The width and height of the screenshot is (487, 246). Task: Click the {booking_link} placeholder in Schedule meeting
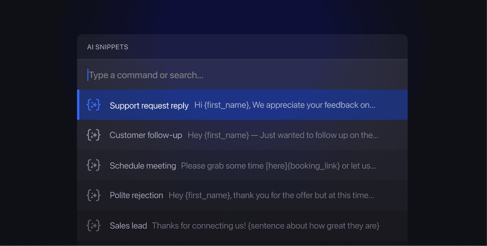pyautogui.click(x=313, y=165)
